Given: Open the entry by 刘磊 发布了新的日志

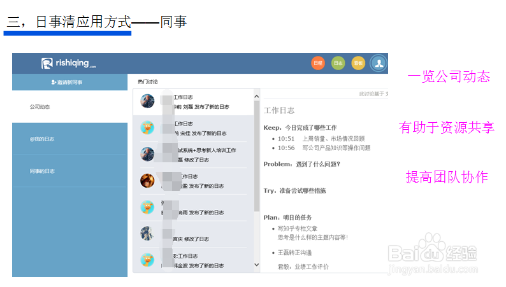Looking at the screenshot, I should click(x=194, y=102).
